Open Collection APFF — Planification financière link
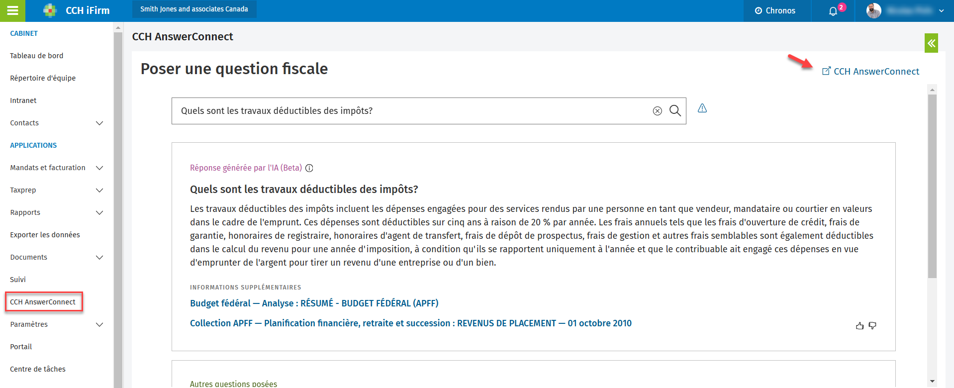 pyautogui.click(x=411, y=323)
